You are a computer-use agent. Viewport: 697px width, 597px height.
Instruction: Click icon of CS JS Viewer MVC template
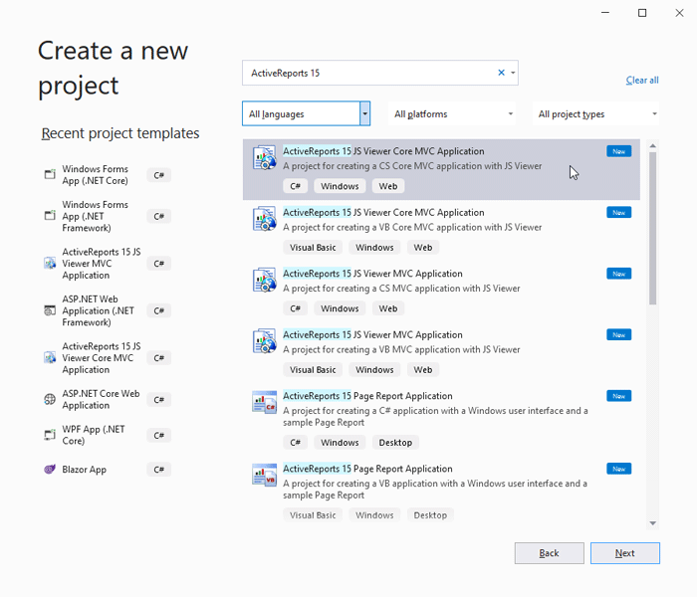point(265,281)
